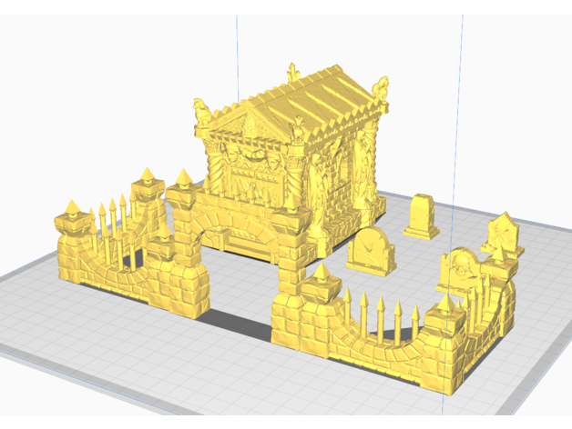Click the iron spikes on the left fence
This screenshot has width=572, height=429.
(113, 216)
